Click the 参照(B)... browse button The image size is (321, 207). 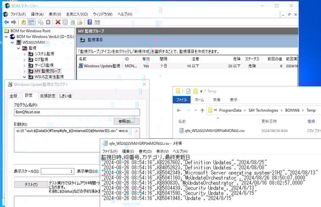coord(127,121)
